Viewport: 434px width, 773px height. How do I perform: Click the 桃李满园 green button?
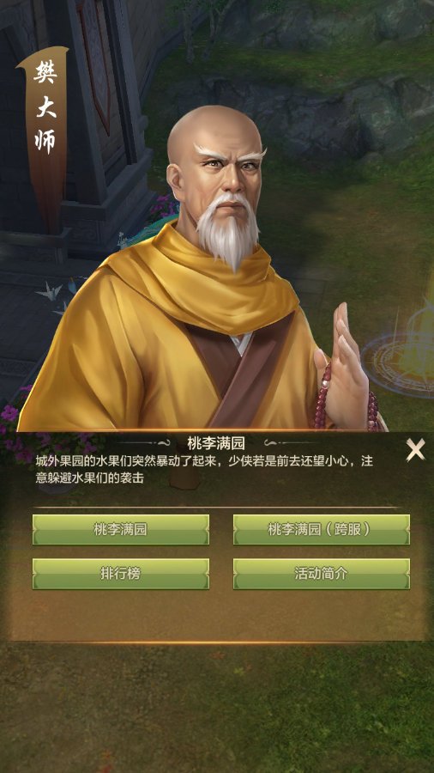[121, 530]
